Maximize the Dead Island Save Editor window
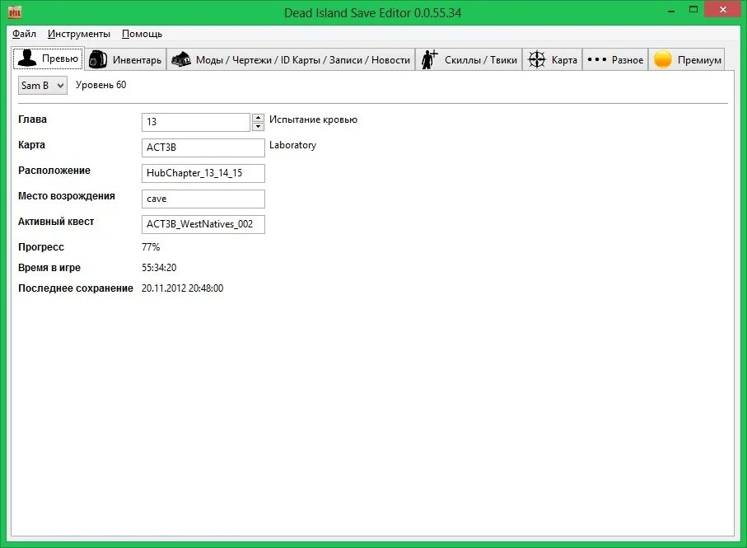This screenshot has width=747, height=548. coord(693,10)
